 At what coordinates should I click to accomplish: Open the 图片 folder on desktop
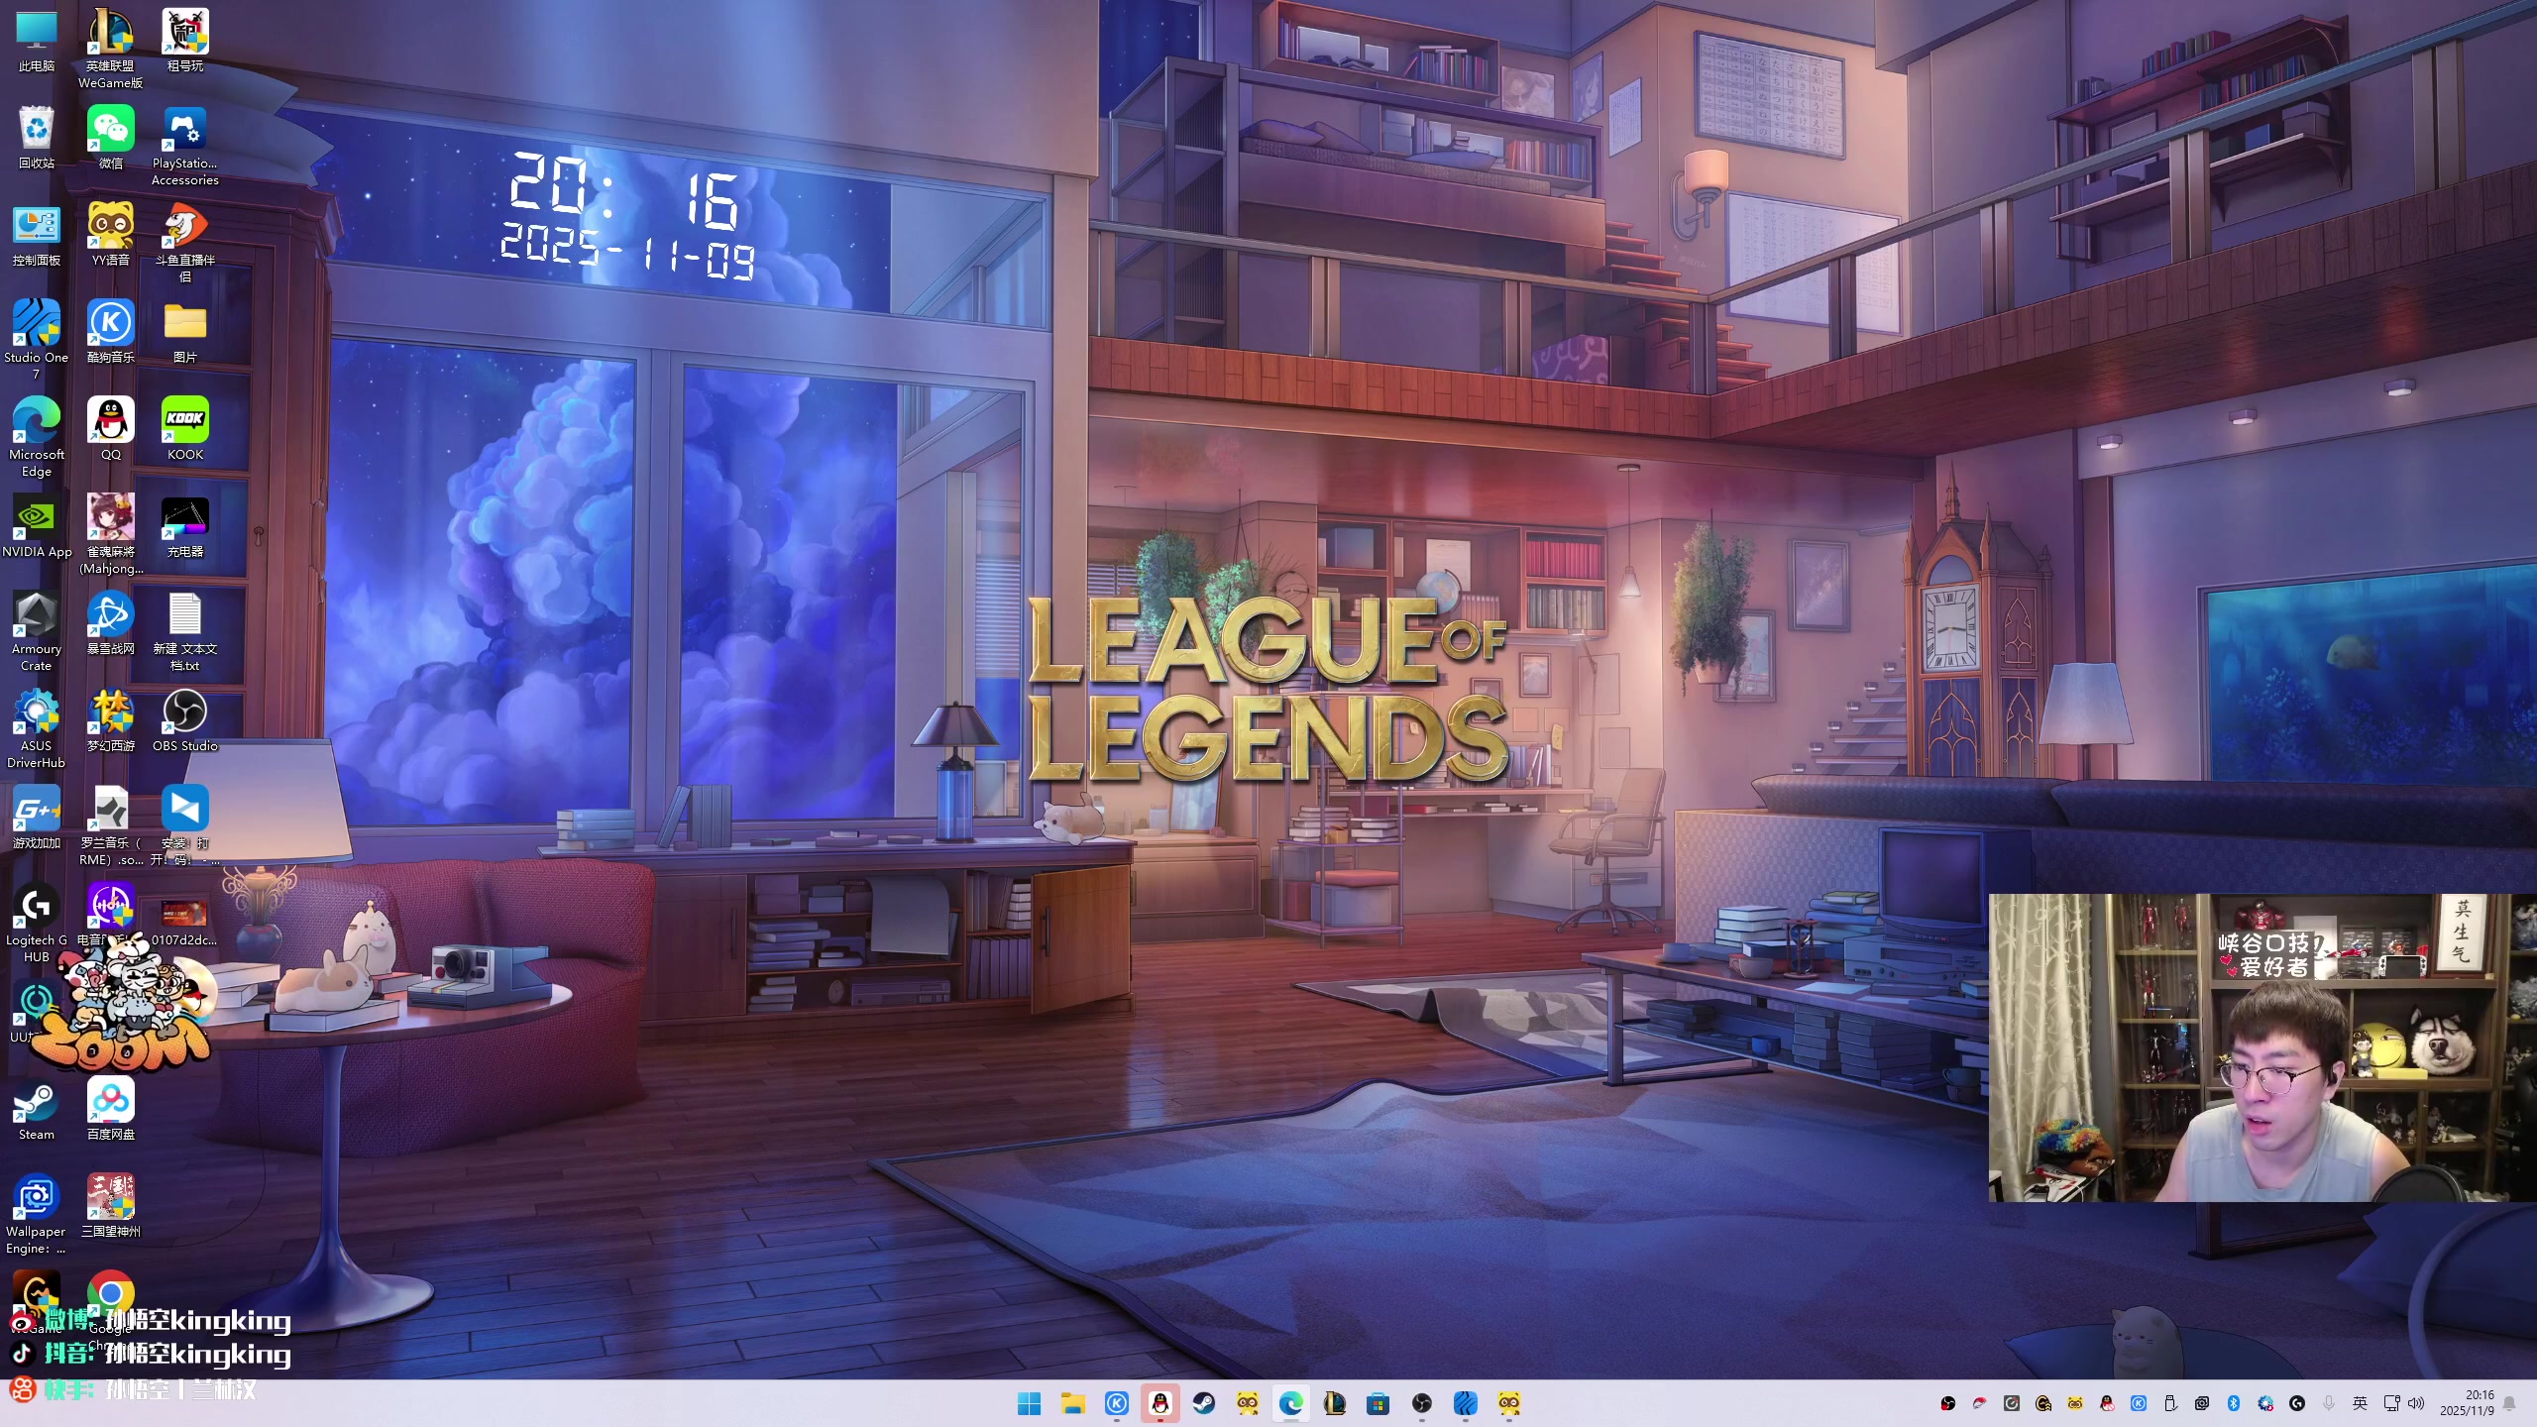[x=184, y=324]
